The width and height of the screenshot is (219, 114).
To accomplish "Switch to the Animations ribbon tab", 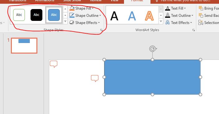I will [45, 1].
